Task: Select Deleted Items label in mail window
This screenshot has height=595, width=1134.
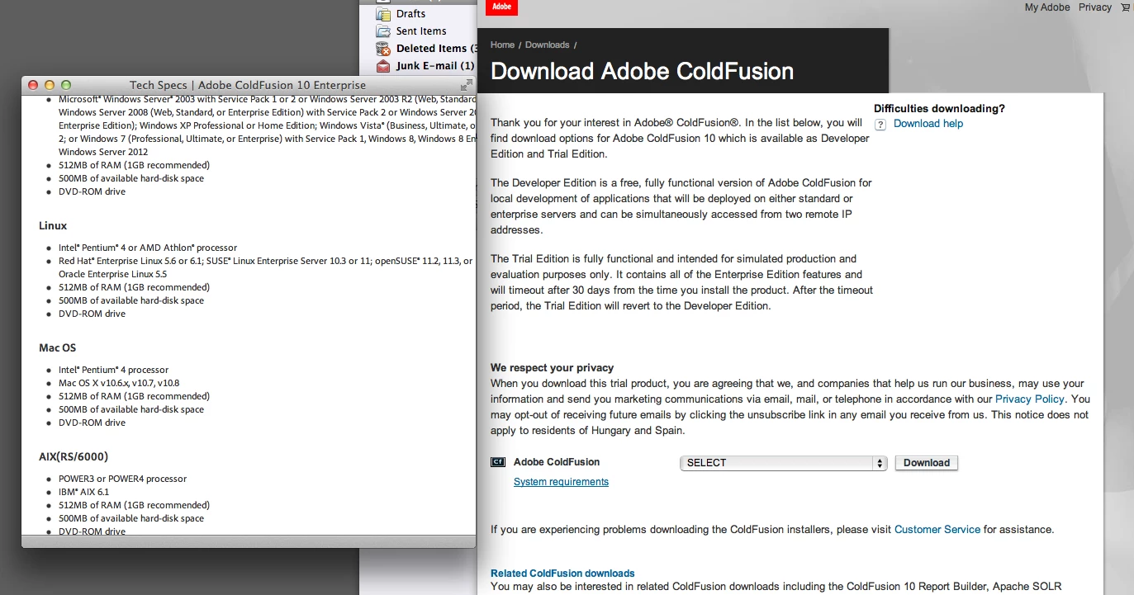Action: click(435, 49)
